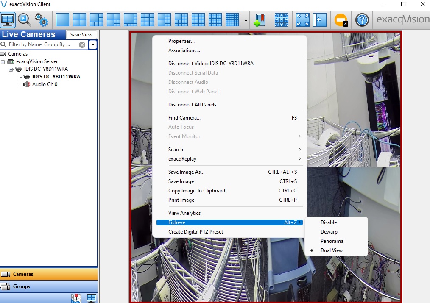The image size is (430, 303).
Task: Select 4x4 sixteen-panel layout
Action: [x=198, y=20]
